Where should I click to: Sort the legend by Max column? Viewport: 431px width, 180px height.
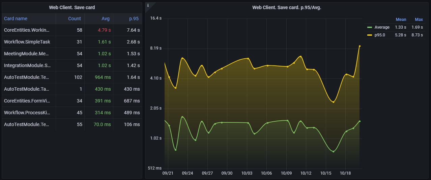click(419, 20)
